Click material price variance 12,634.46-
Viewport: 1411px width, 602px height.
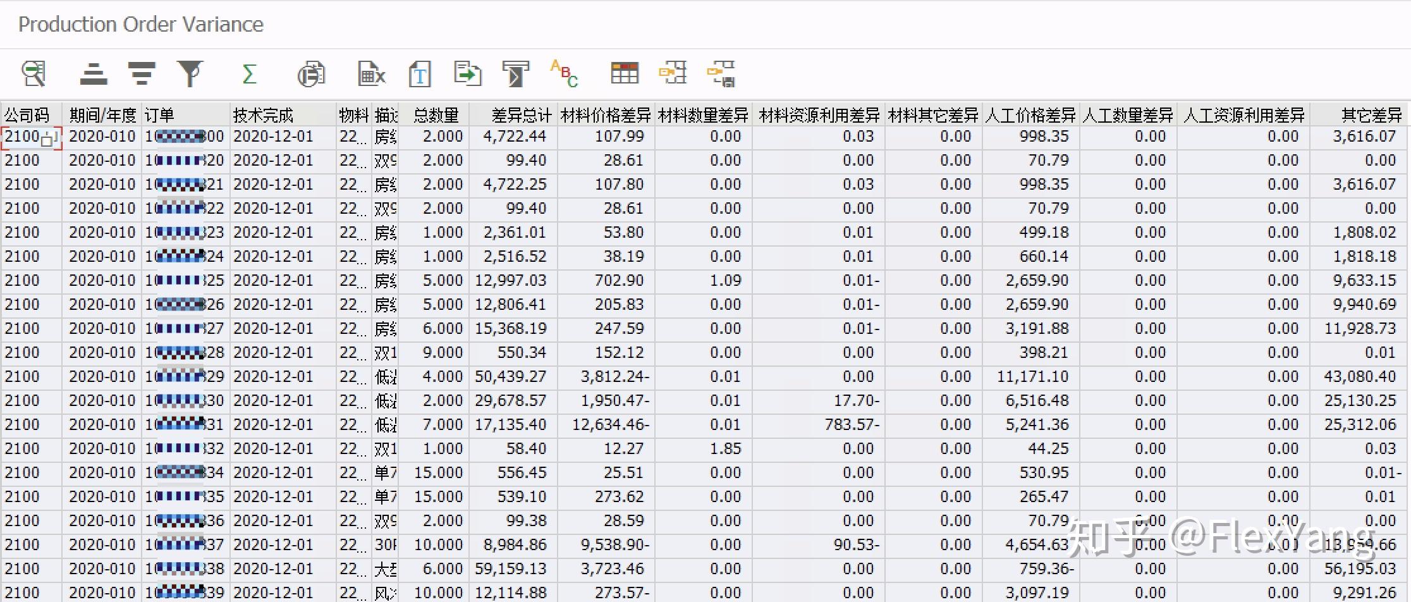click(x=607, y=425)
